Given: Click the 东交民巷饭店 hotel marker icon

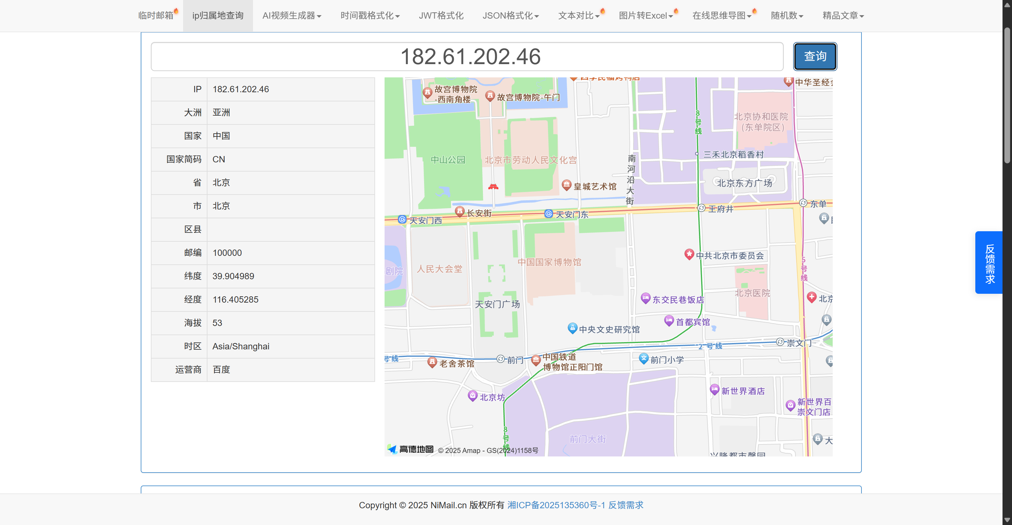Looking at the screenshot, I should [x=645, y=298].
